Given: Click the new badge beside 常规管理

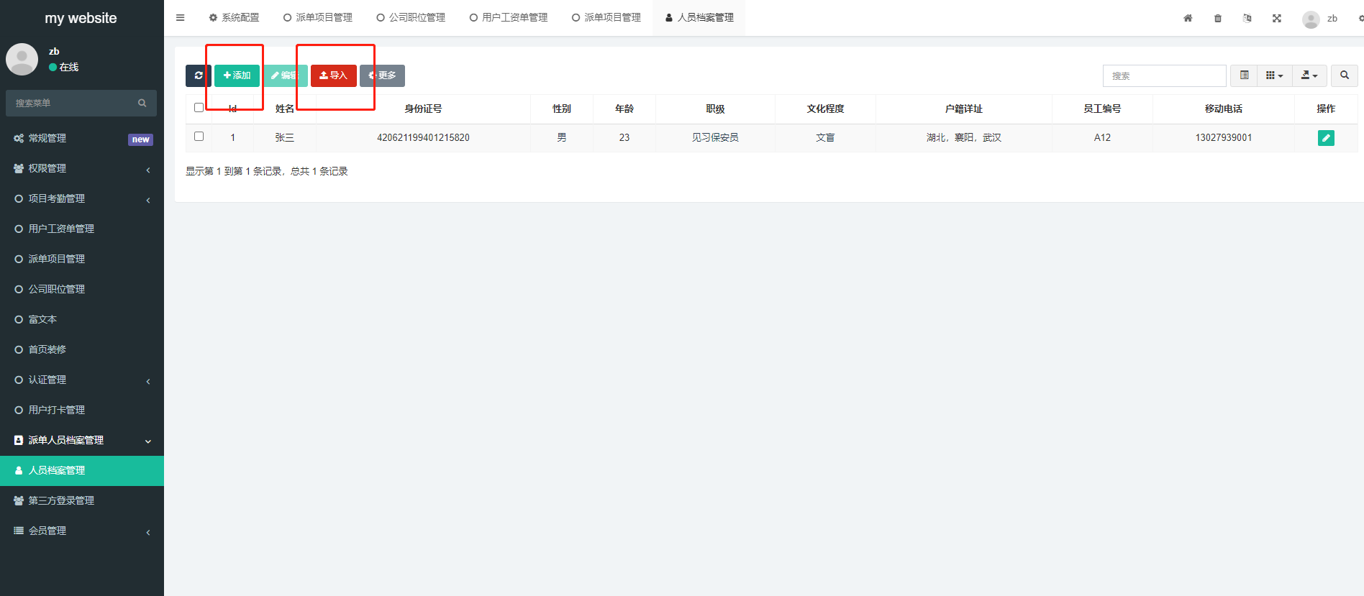Looking at the screenshot, I should click(140, 139).
